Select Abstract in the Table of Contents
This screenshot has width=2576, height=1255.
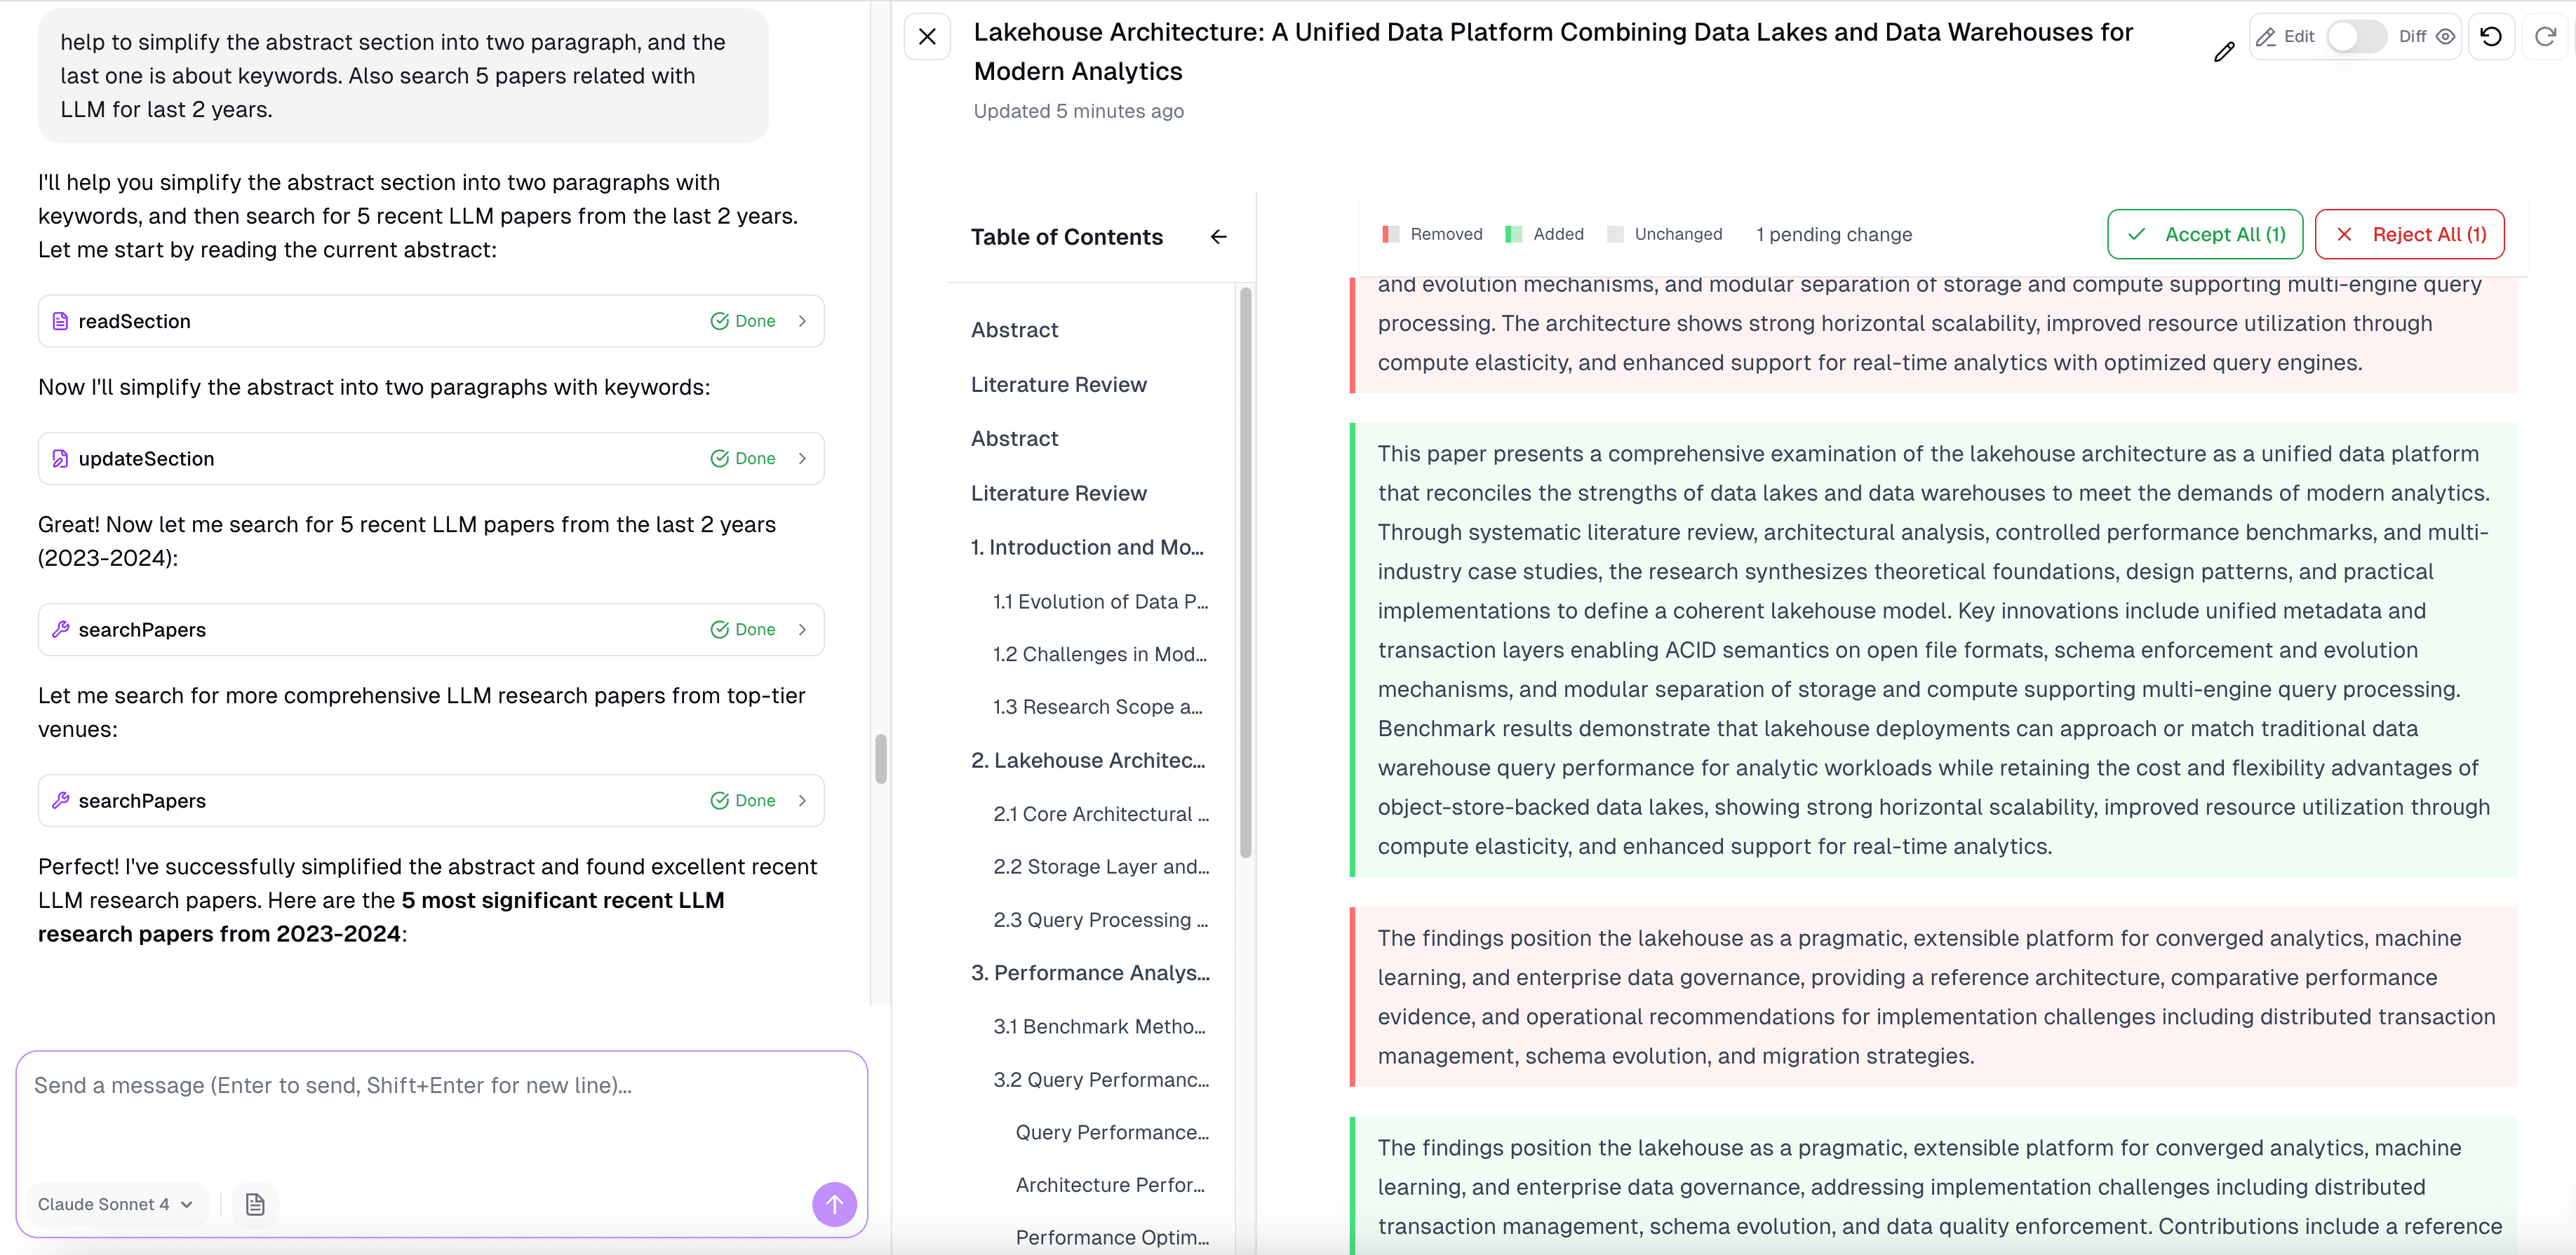pos(1014,330)
